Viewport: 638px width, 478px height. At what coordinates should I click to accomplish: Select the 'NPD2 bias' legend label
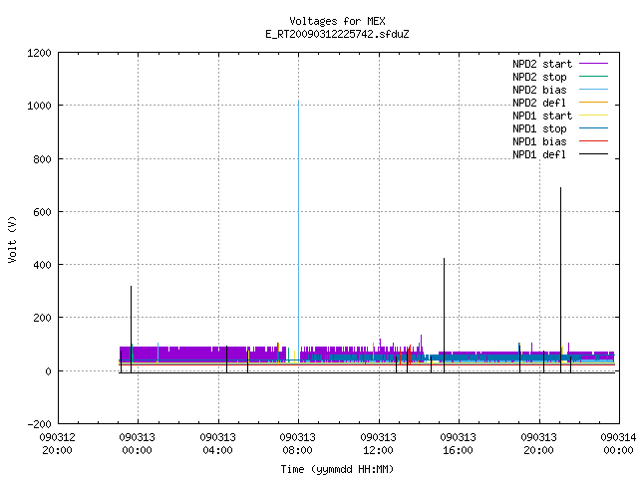(539, 90)
